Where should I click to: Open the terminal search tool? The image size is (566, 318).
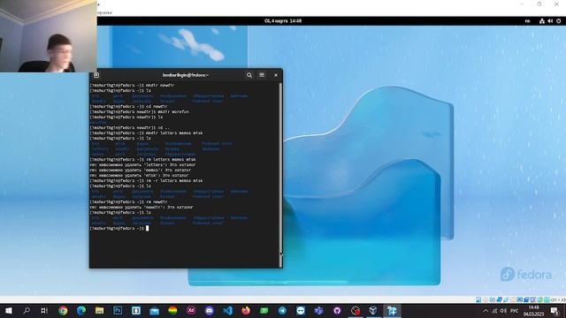(249, 75)
